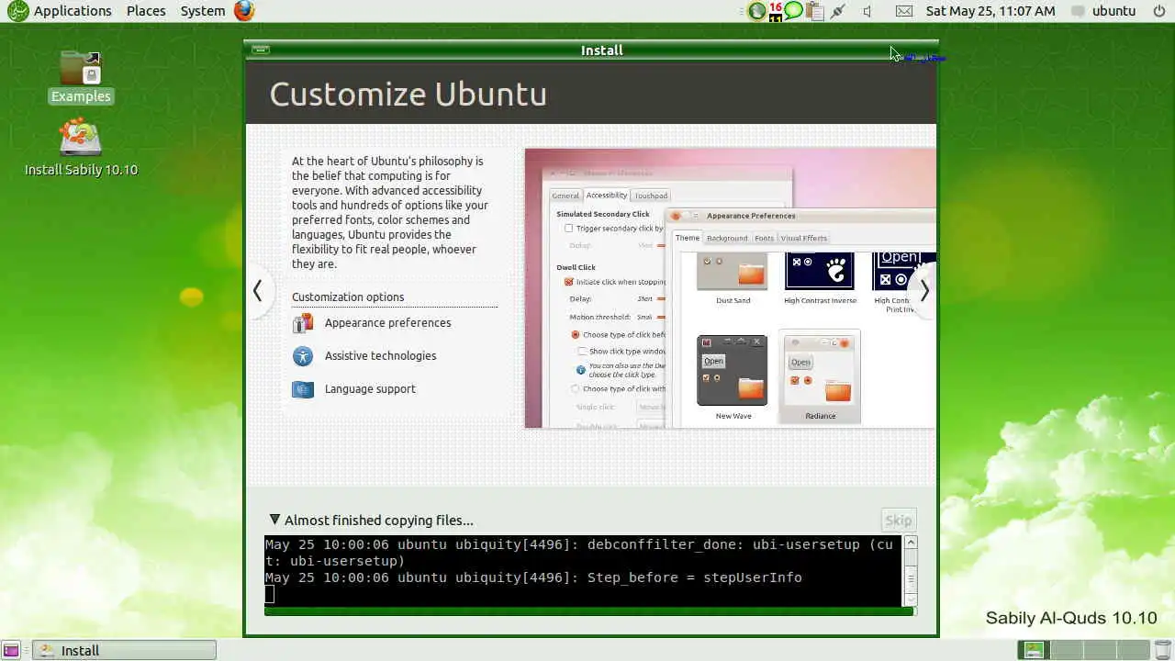This screenshot has height=661, width=1175.
Task: Click the Show Desktop button in the bottom panel
Action: [11, 651]
